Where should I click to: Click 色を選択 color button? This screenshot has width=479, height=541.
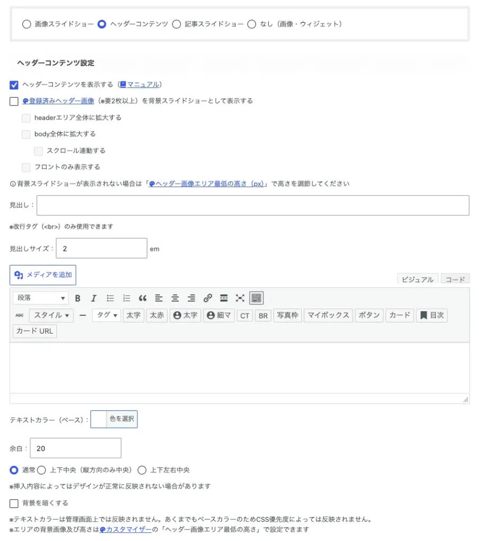tap(122, 419)
